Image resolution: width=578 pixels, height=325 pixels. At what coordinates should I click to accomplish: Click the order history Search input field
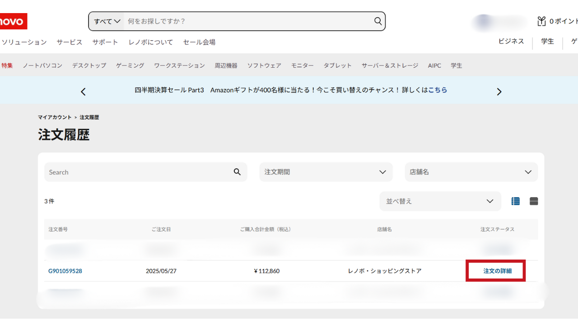click(138, 172)
